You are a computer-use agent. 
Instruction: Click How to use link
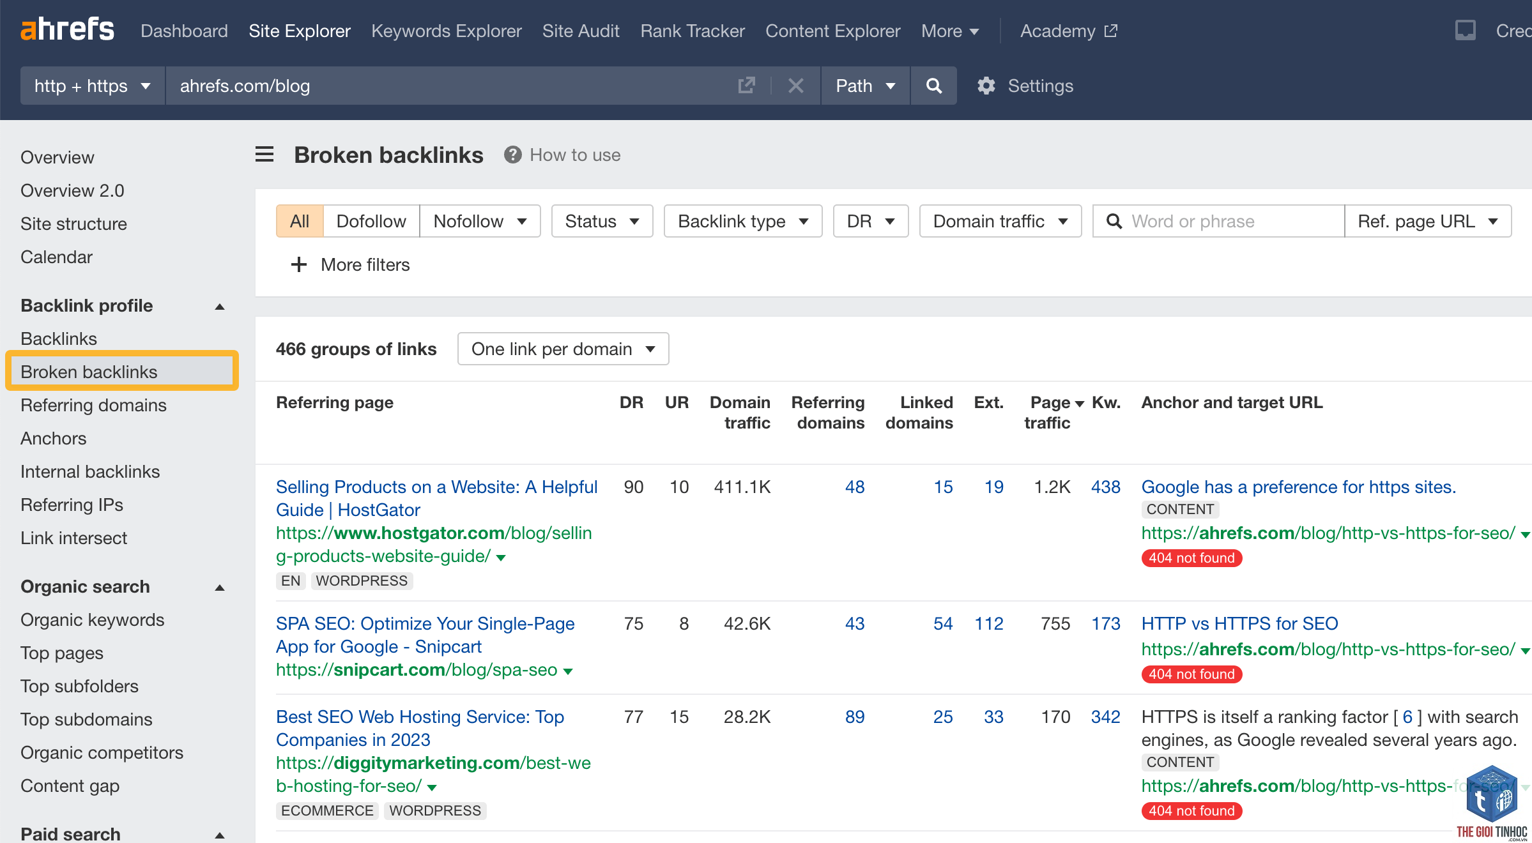pyautogui.click(x=575, y=155)
